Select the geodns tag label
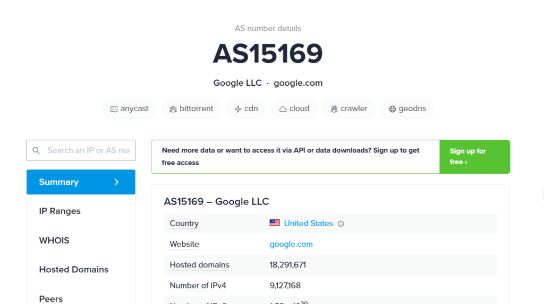Viewport: 544px width, 304px height. click(x=412, y=109)
